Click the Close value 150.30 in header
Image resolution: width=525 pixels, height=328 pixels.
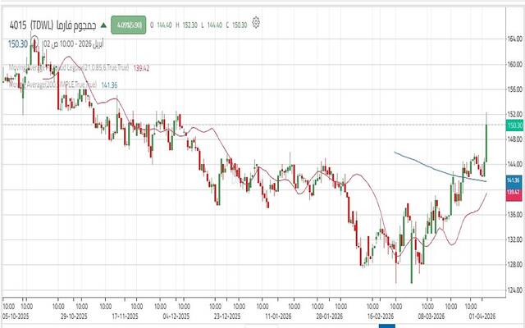click(241, 23)
